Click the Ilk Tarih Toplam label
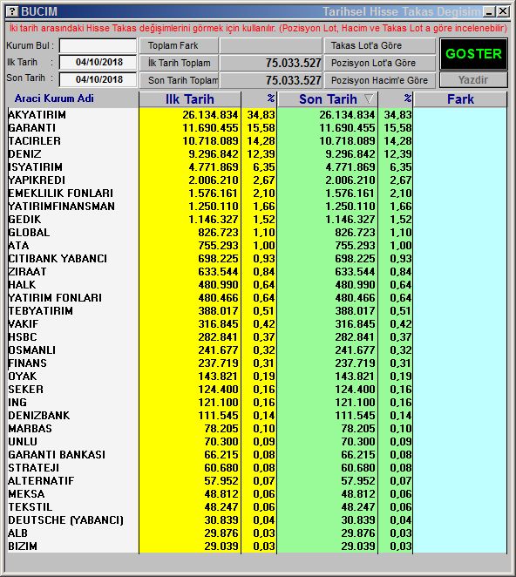The width and height of the screenshot is (516, 577). (x=179, y=63)
